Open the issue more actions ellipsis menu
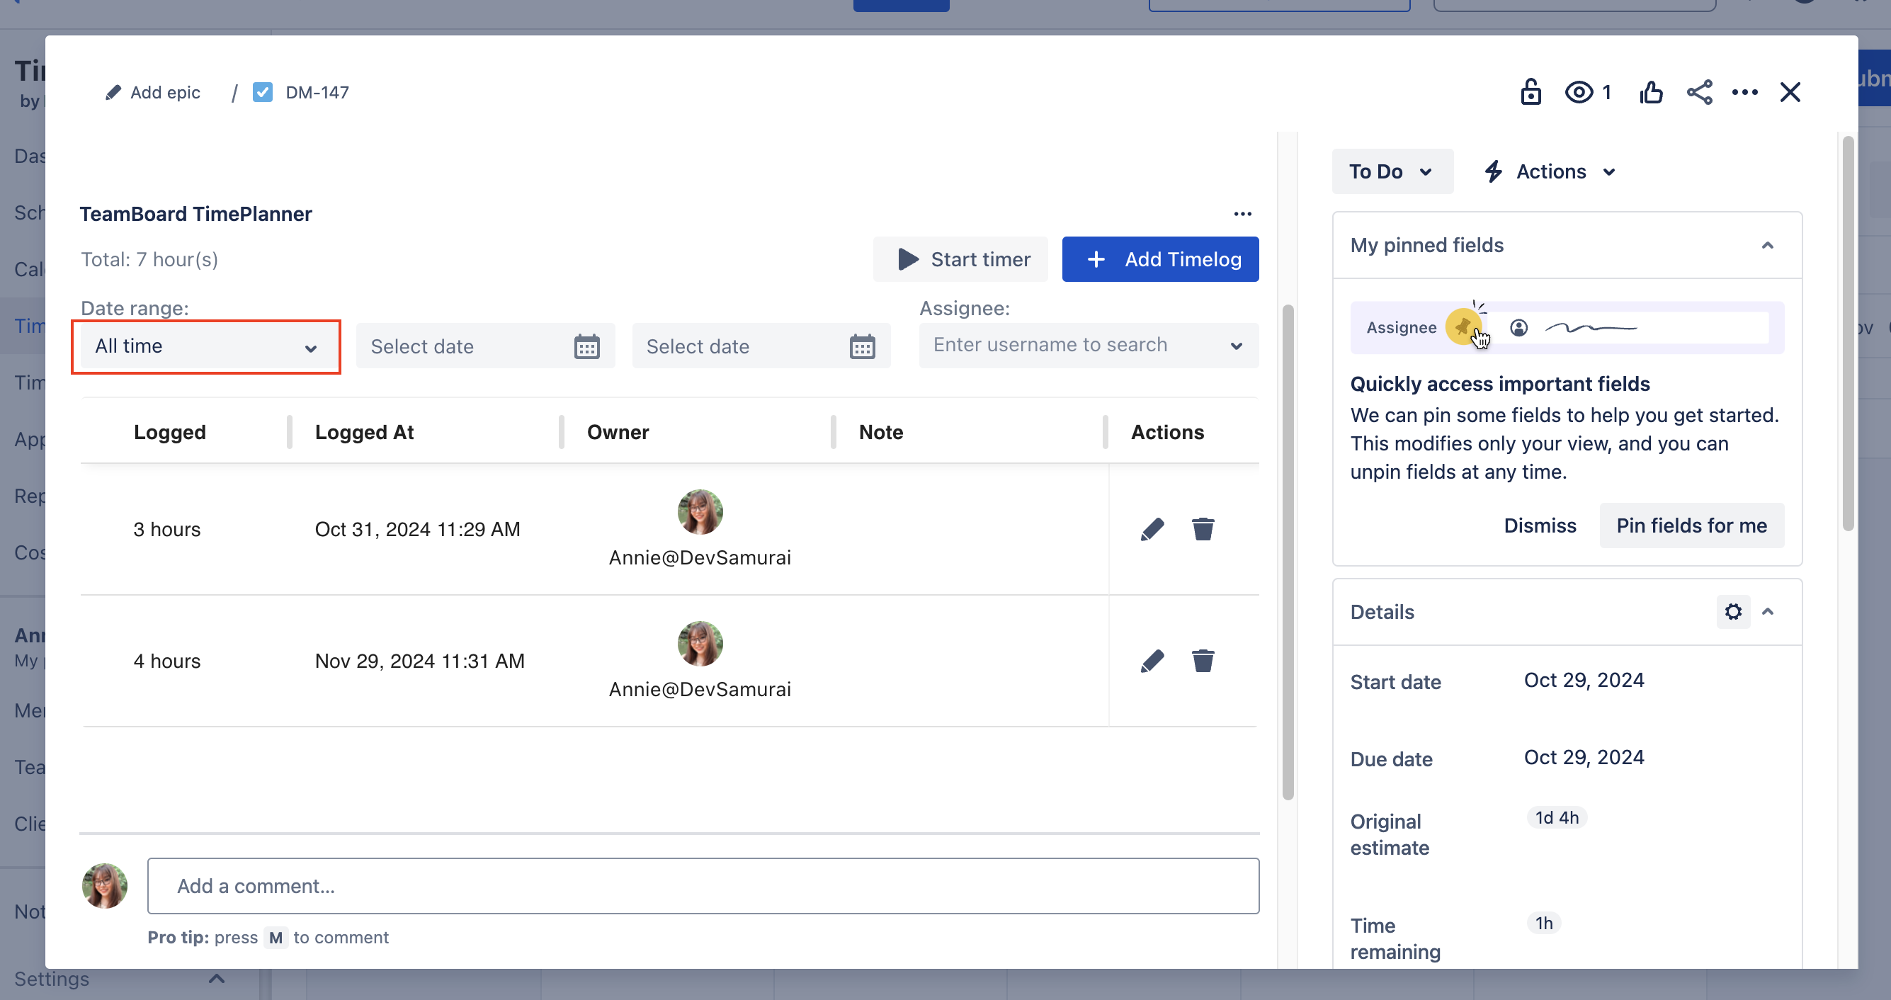 (x=1744, y=93)
